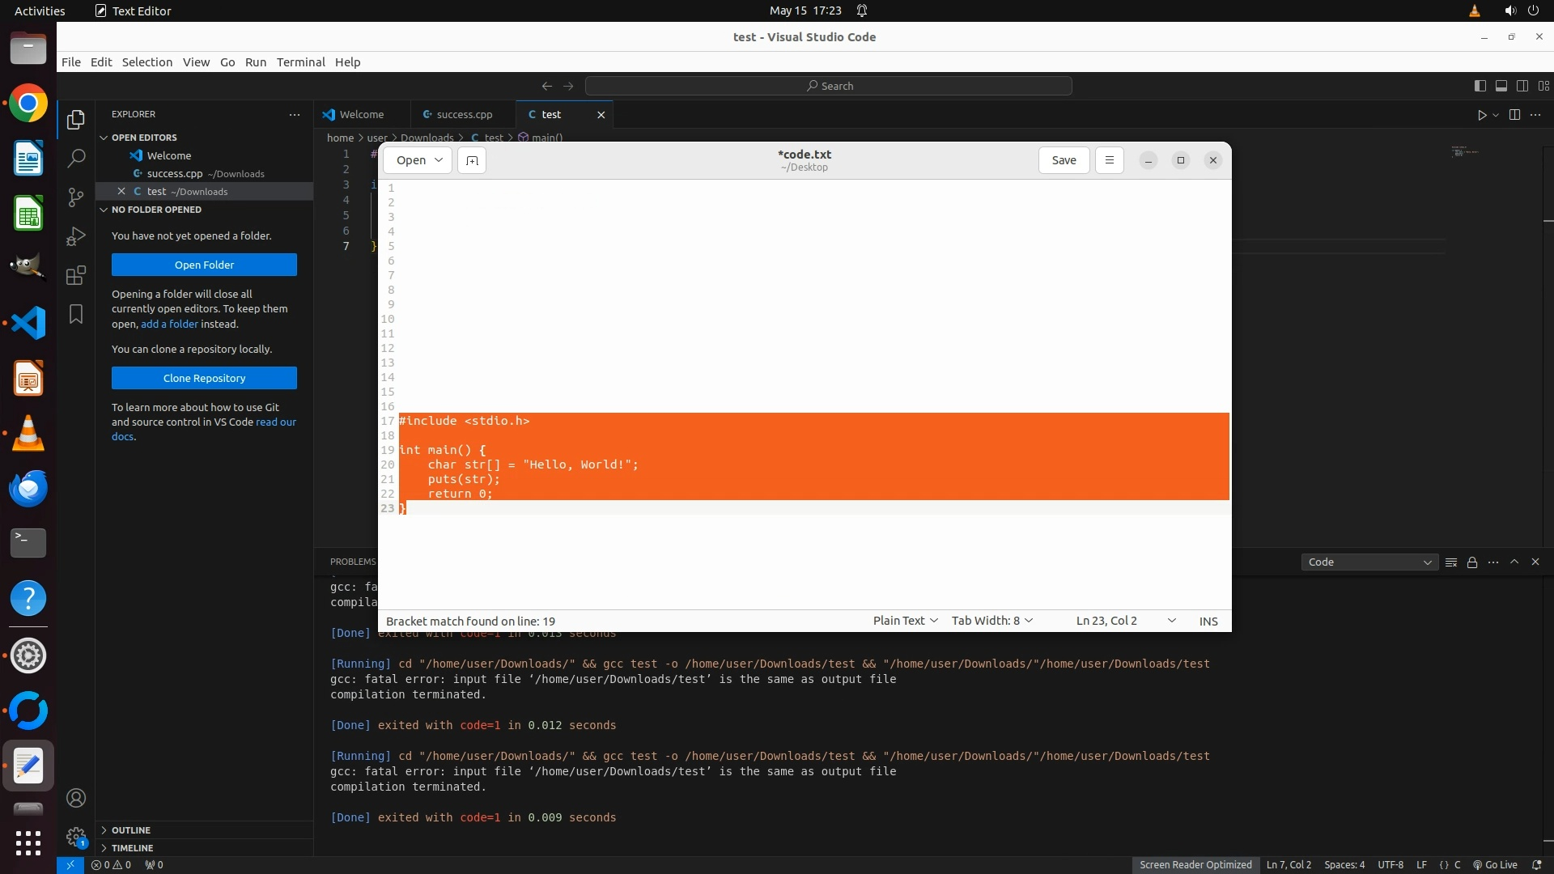Screen dimensions: 1554x874
Task: Click the add a folder link
Action: pyautogui.click(x=169, y=324)
